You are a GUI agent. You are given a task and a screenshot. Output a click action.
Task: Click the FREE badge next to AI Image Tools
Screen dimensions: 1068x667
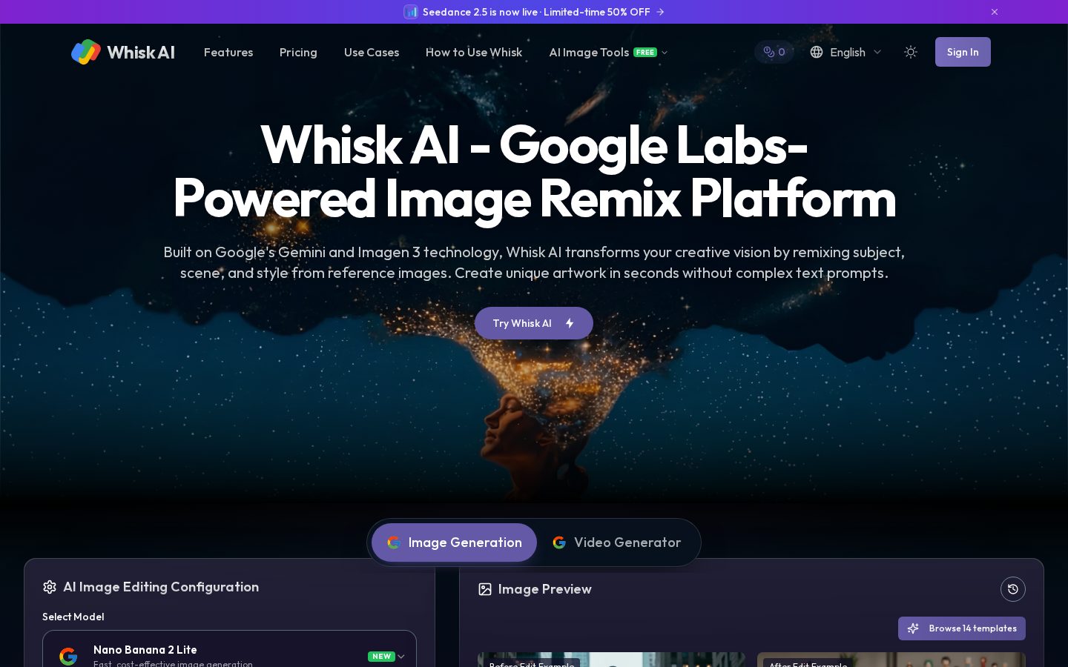(645, 52)
